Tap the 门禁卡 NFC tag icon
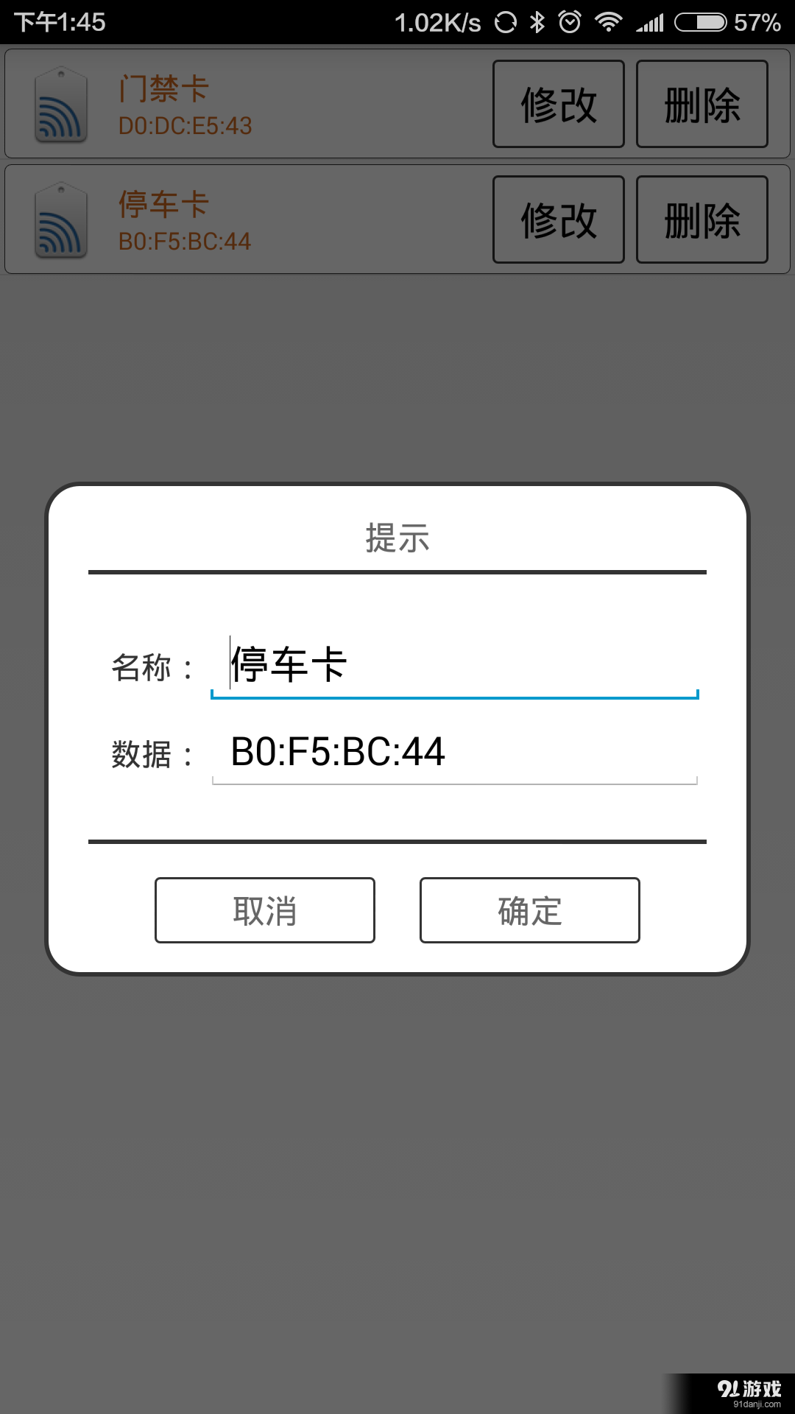The width and height of the screenshot is (795, 1414). (61, 105)
